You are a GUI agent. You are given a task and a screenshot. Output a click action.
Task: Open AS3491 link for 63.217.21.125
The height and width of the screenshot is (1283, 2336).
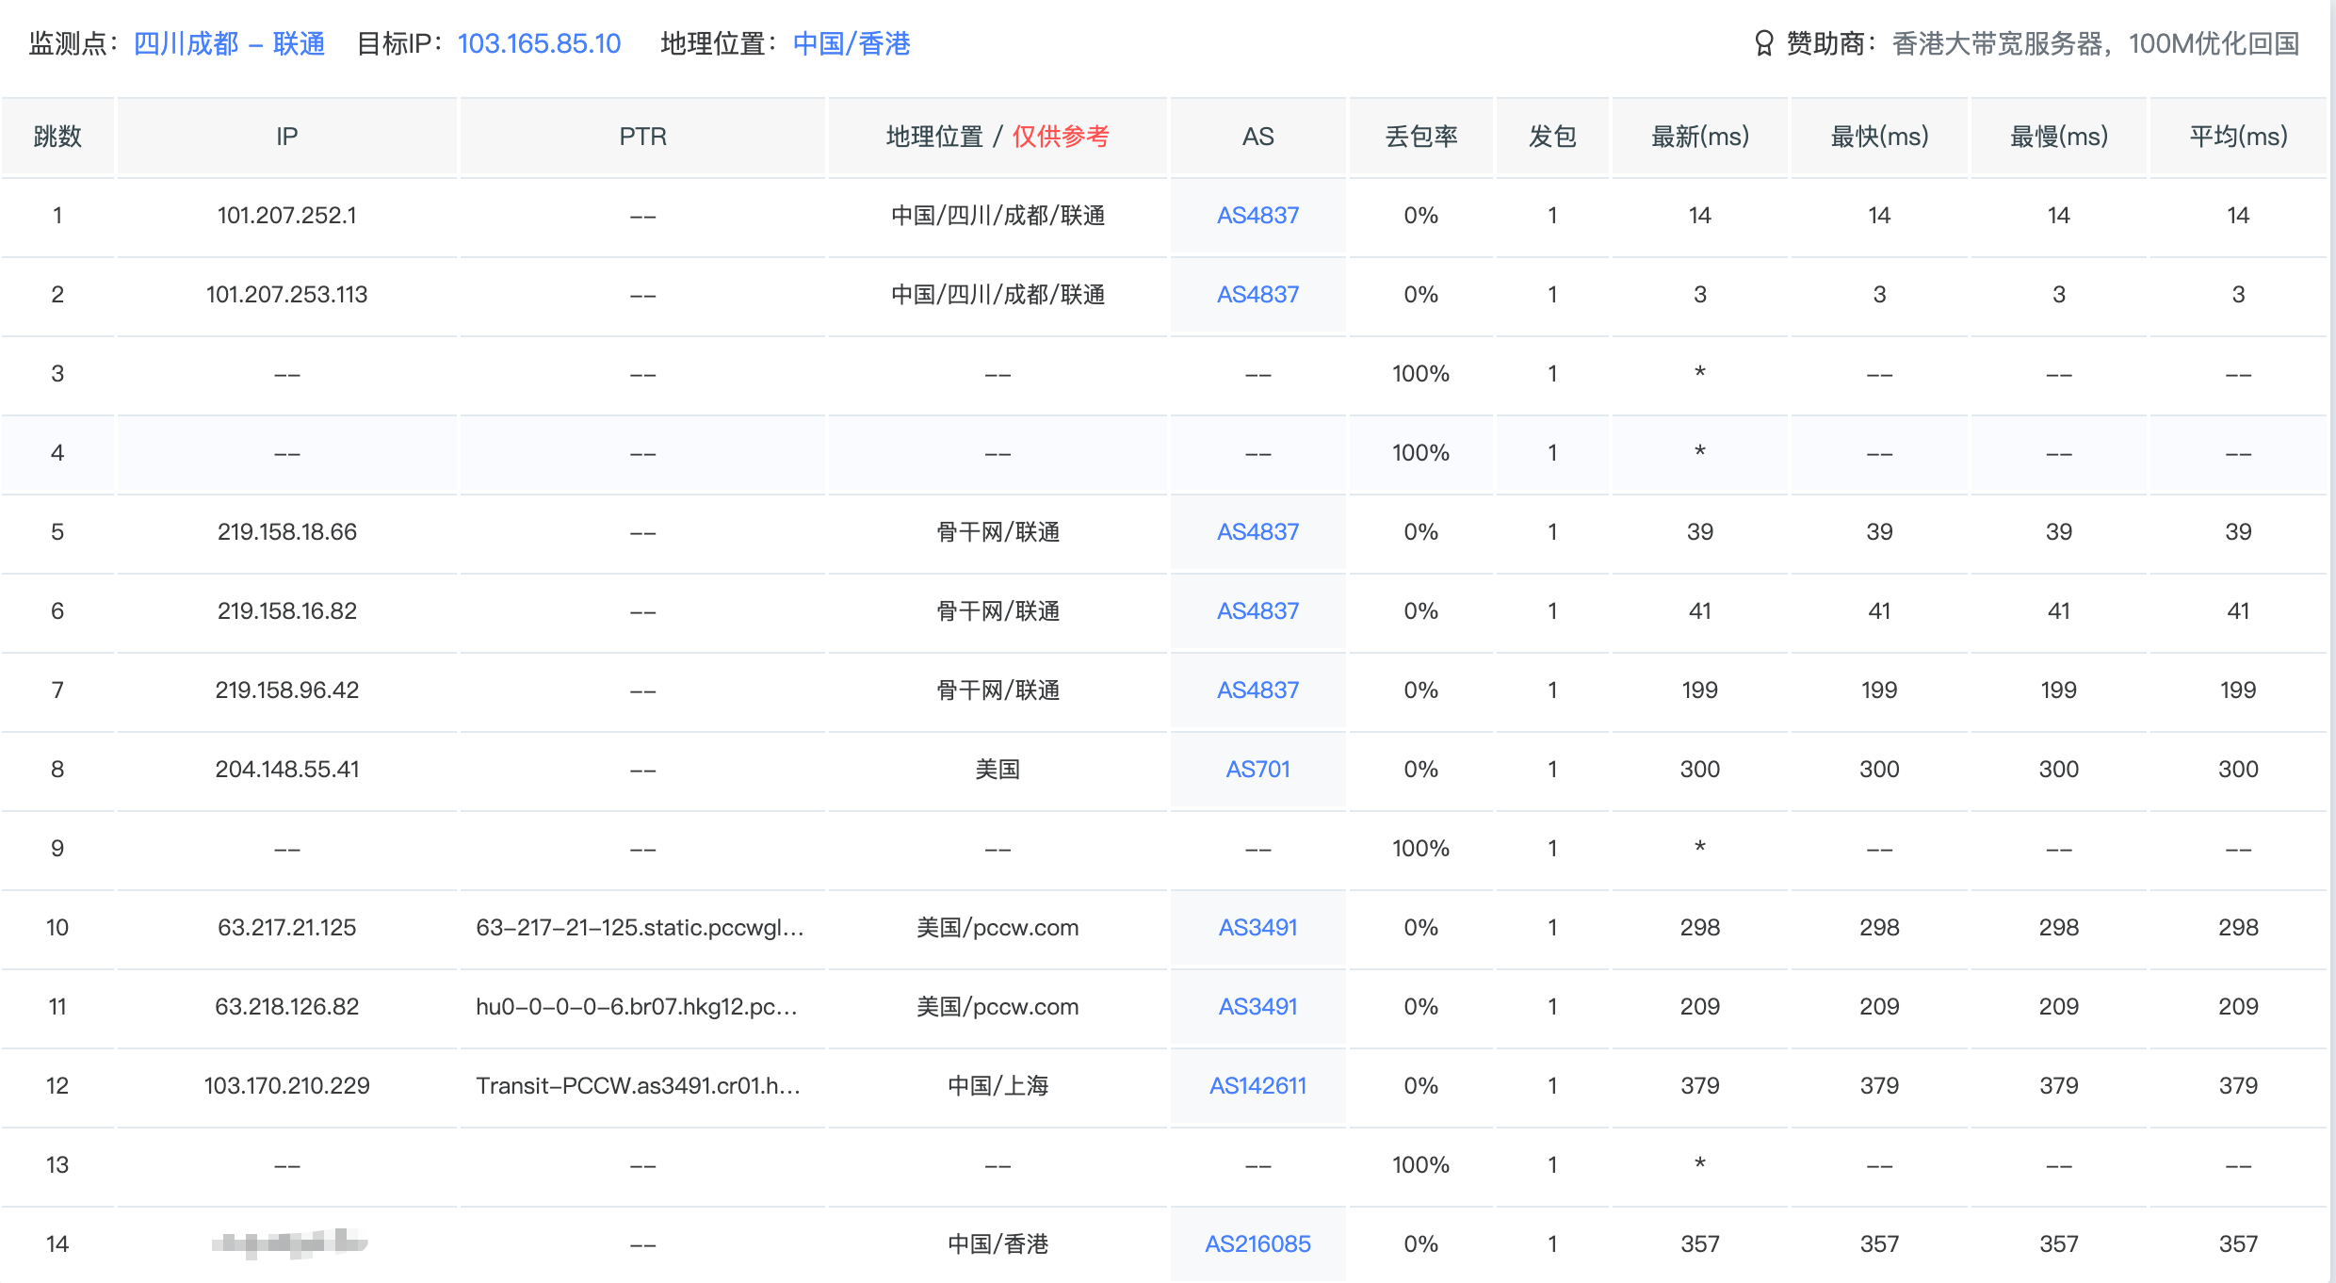(1257, 928)
